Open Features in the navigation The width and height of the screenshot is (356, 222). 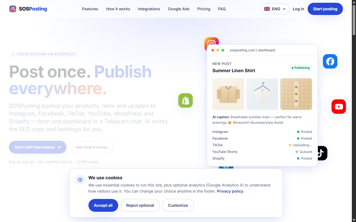pos(90,9)
